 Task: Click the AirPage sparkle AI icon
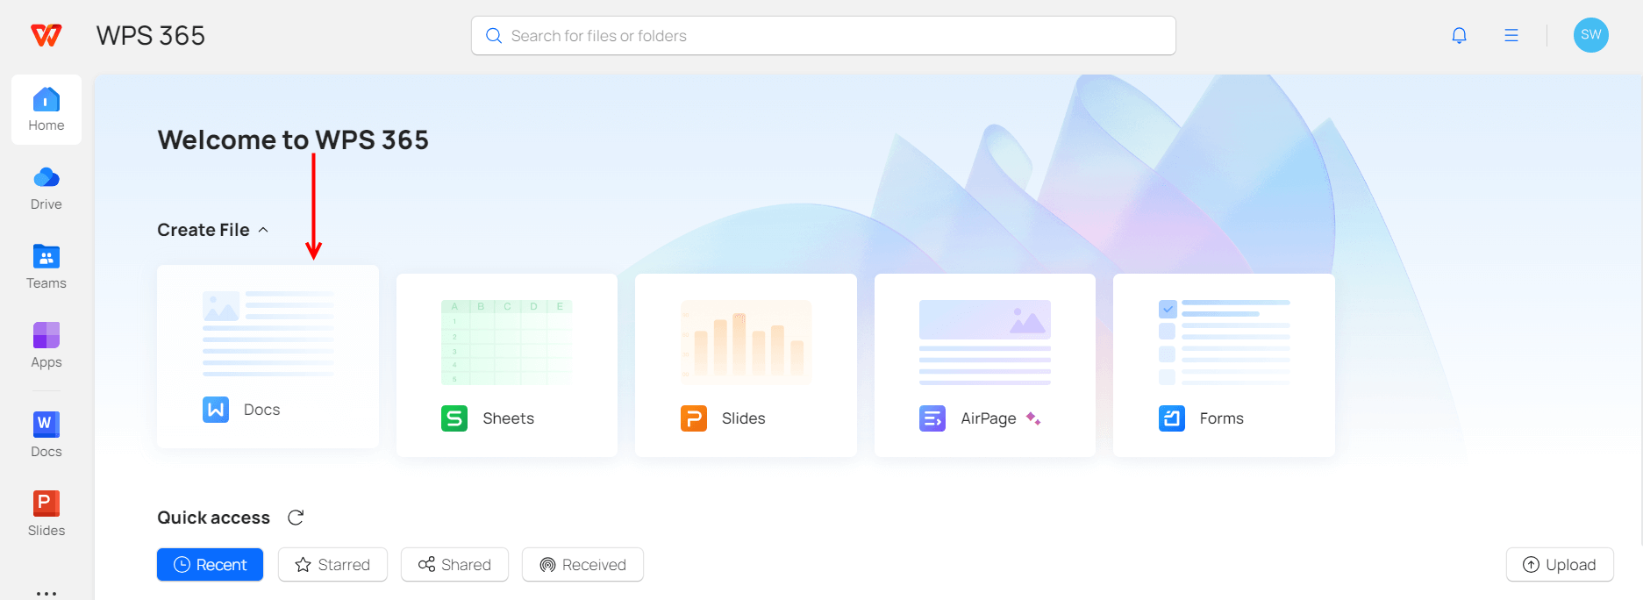point(1033,418)
